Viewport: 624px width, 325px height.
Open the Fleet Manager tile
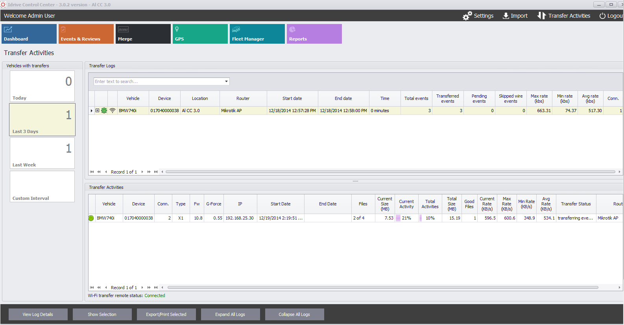(257, 34)
